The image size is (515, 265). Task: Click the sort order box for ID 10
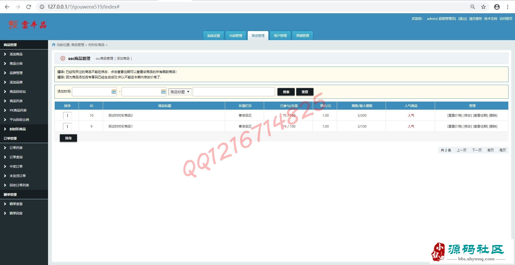pos(67,116)
